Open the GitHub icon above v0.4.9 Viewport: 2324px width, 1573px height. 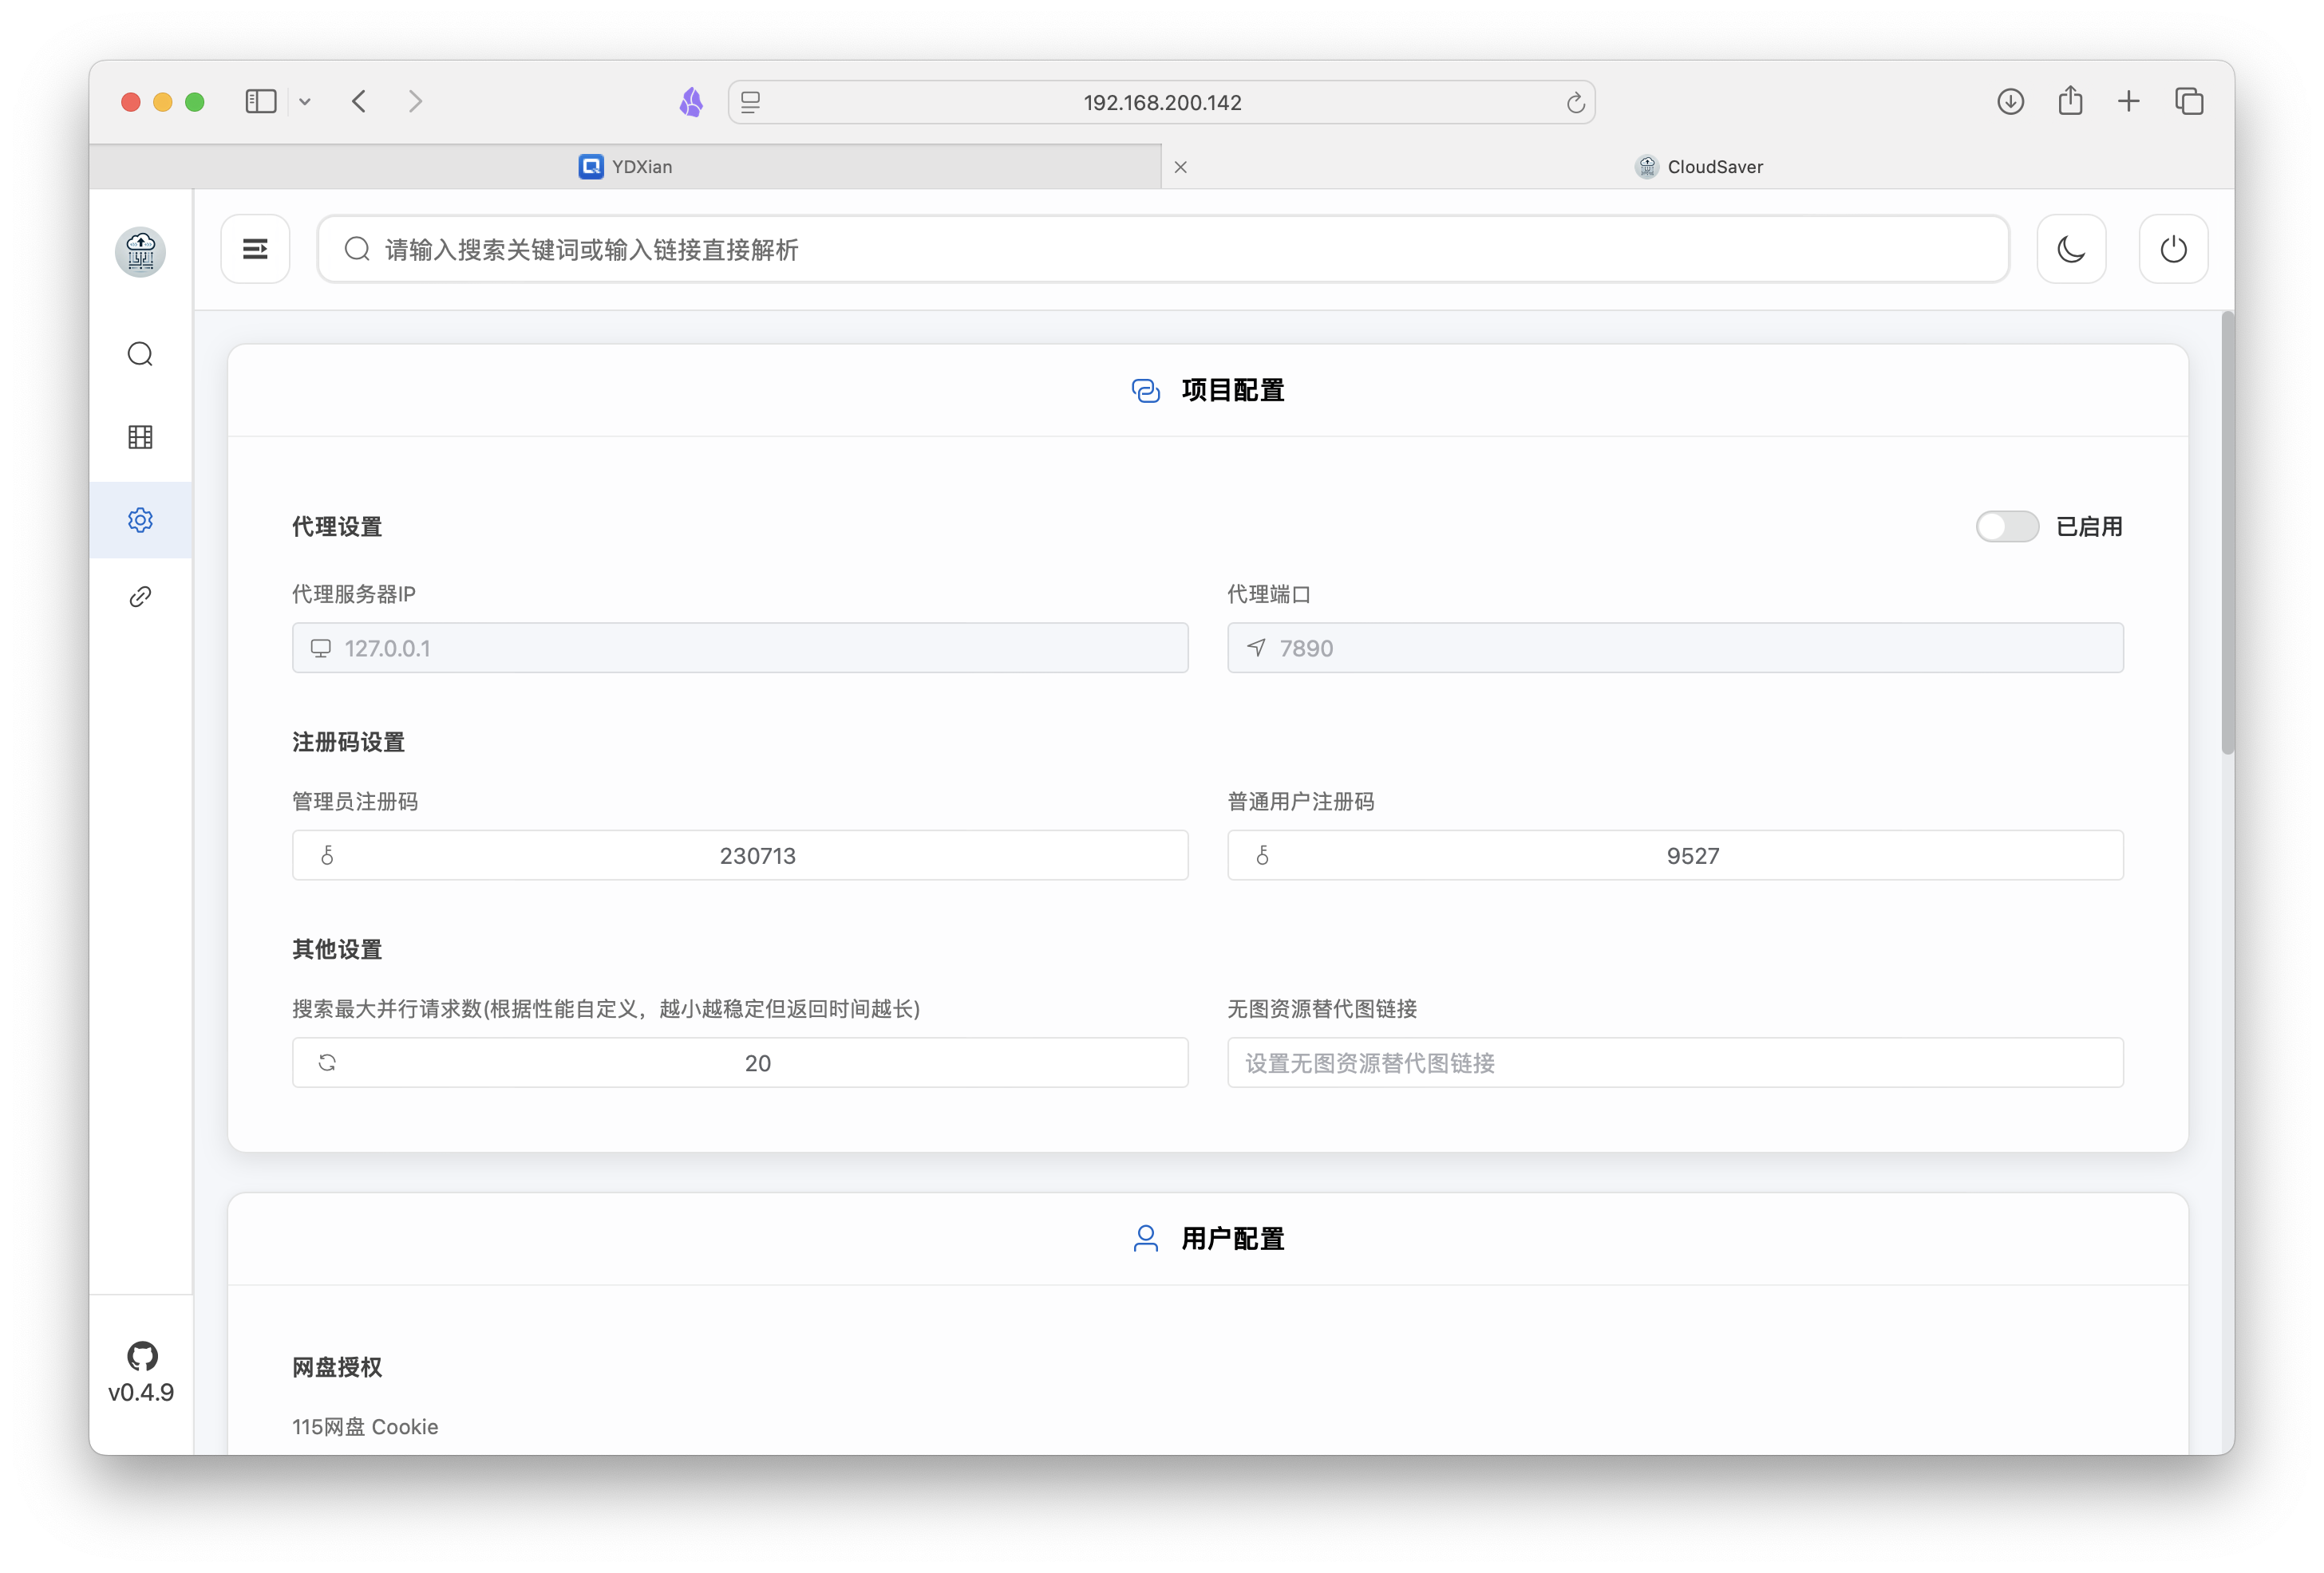coord(142,1356)
